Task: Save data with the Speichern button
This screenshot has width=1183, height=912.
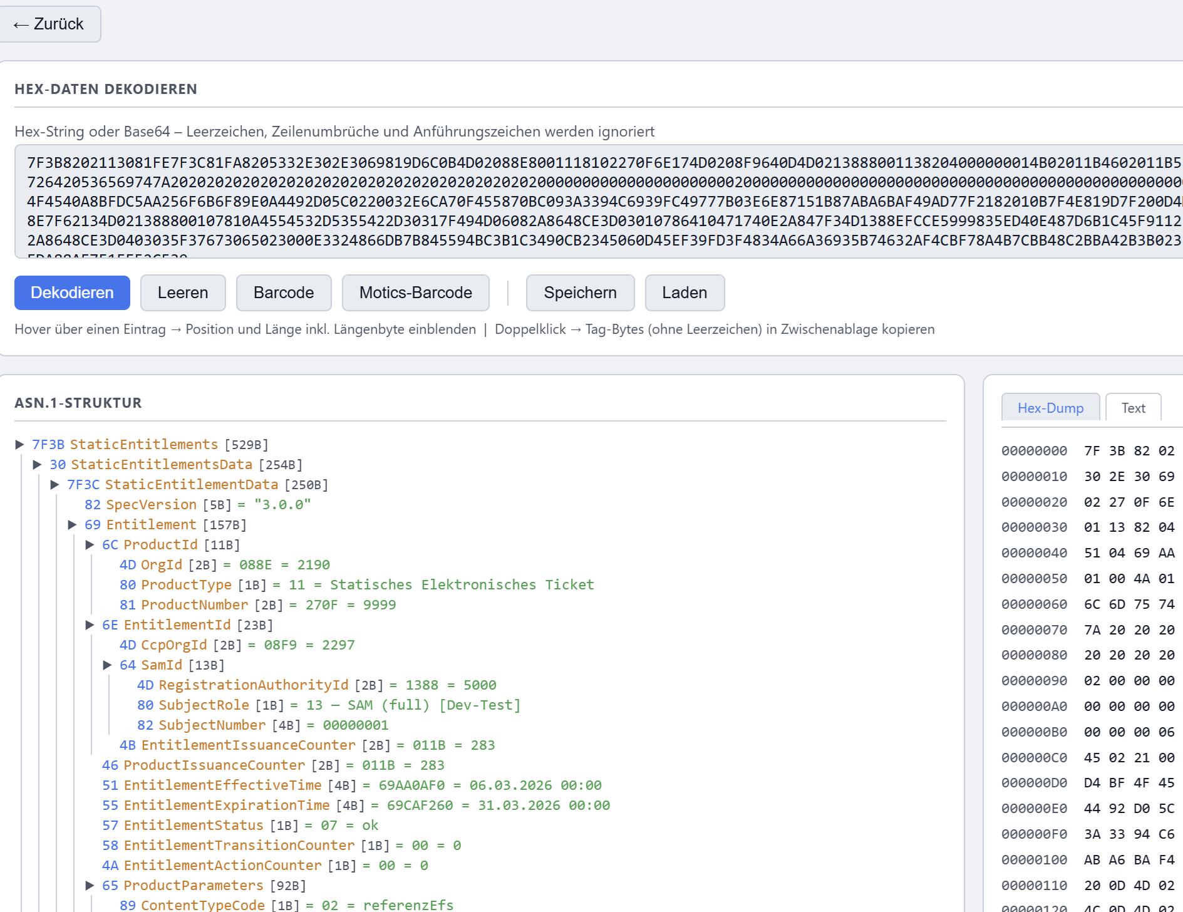Action: (581, 293)
